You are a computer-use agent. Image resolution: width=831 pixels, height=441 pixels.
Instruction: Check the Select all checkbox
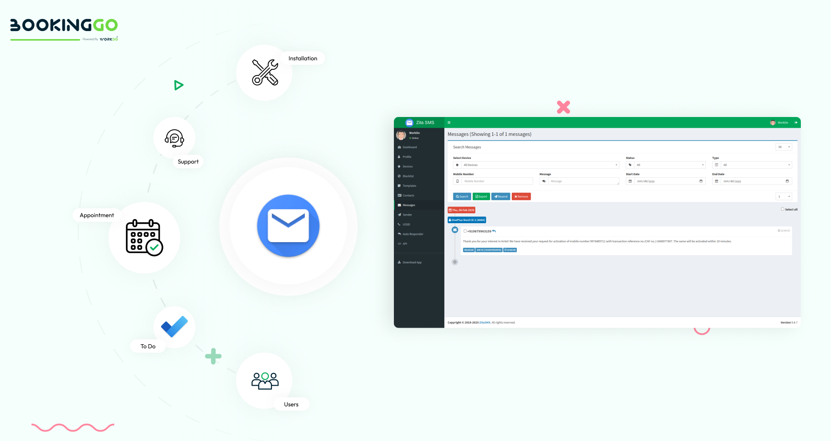[782, 209]
